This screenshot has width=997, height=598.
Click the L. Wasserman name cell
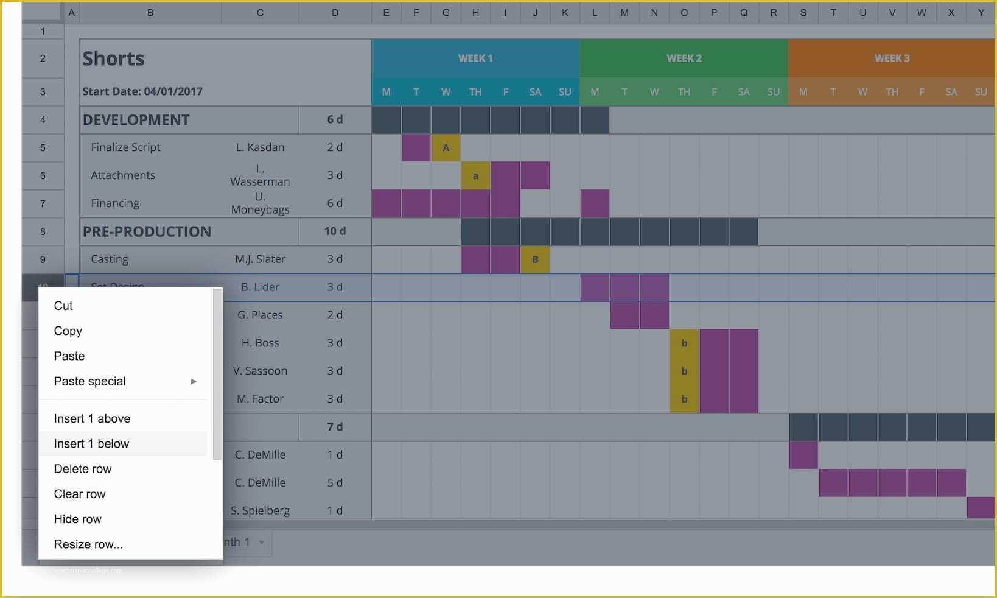click(x=260, y=175)
